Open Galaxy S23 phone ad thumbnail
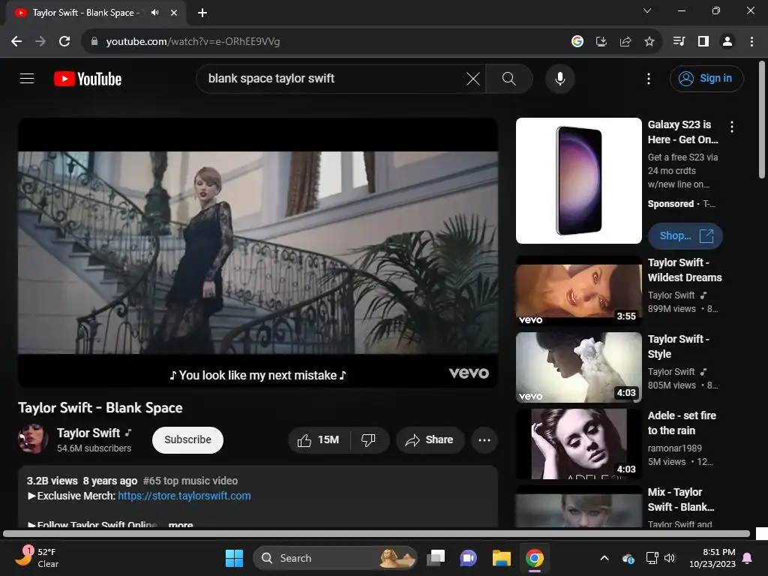768x576 pixels. [x=578, y=181]
